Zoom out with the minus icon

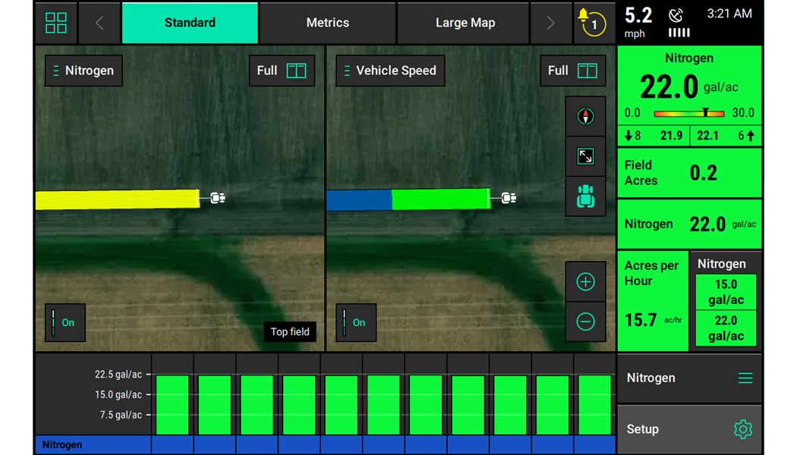pos(585,322)
